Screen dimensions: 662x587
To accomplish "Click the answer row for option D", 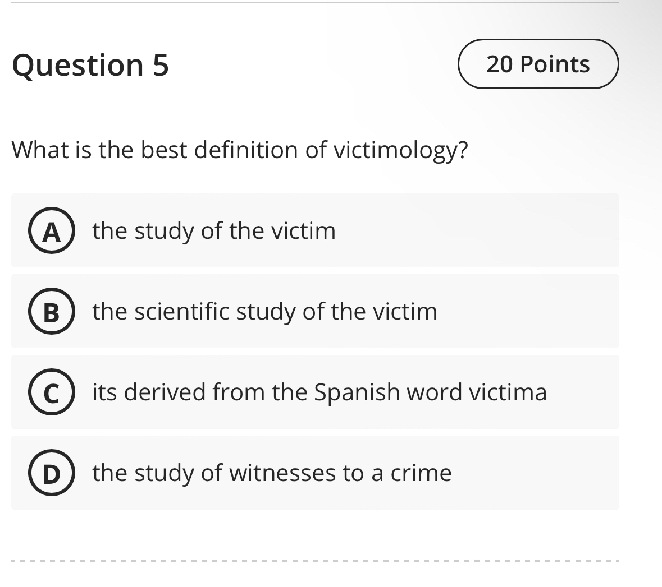I will [x=314, y=473].
